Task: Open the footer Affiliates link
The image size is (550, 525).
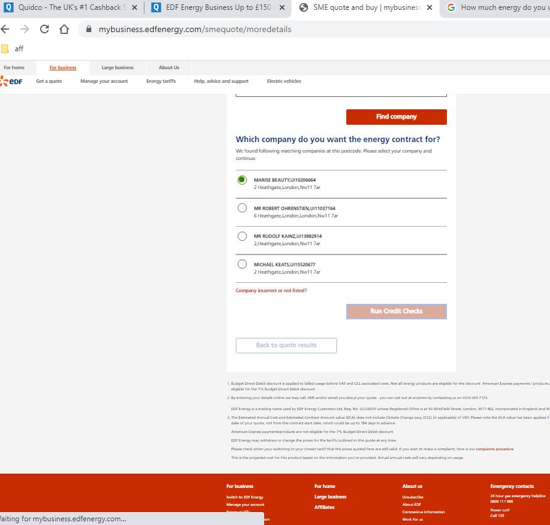Action: point(325,507)
